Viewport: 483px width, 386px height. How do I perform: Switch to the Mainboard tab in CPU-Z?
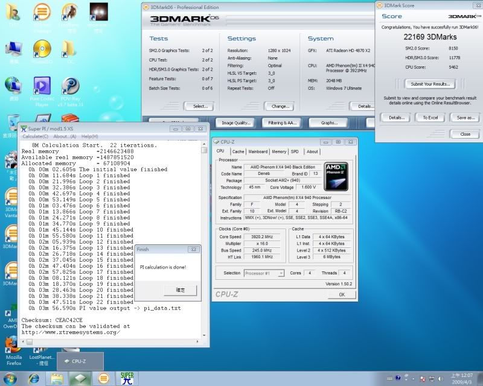[x=258, y=151]
